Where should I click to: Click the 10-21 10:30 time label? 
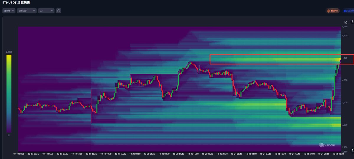pos(281,154)
